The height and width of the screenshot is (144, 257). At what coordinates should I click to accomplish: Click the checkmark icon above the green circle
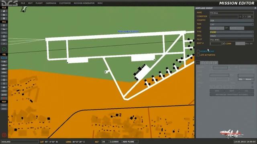click(4, 44)
